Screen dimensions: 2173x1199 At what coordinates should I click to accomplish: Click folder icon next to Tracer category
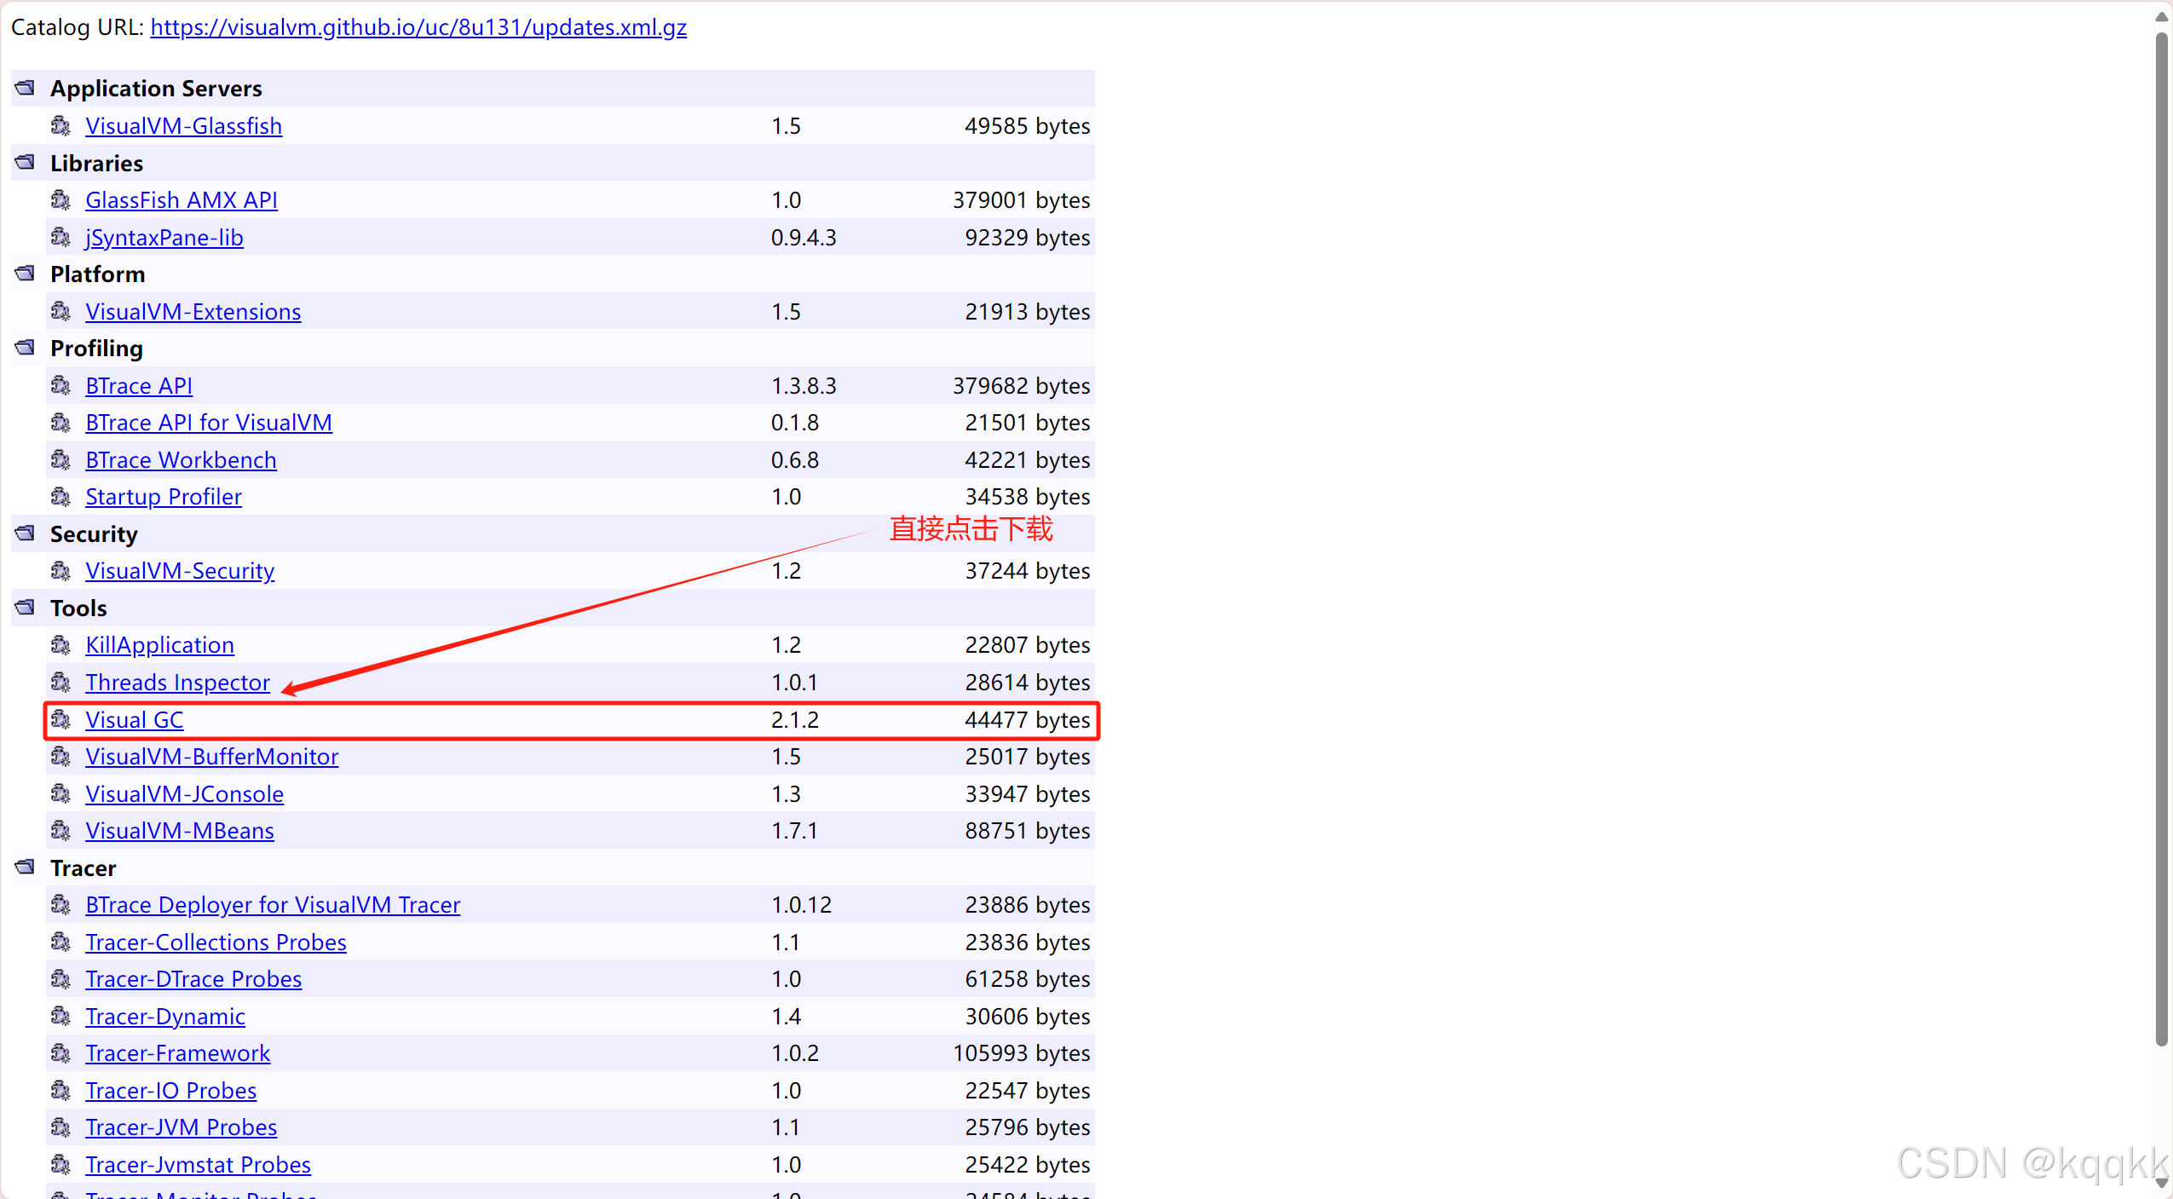pyautogui.click(x=26, y=868)
